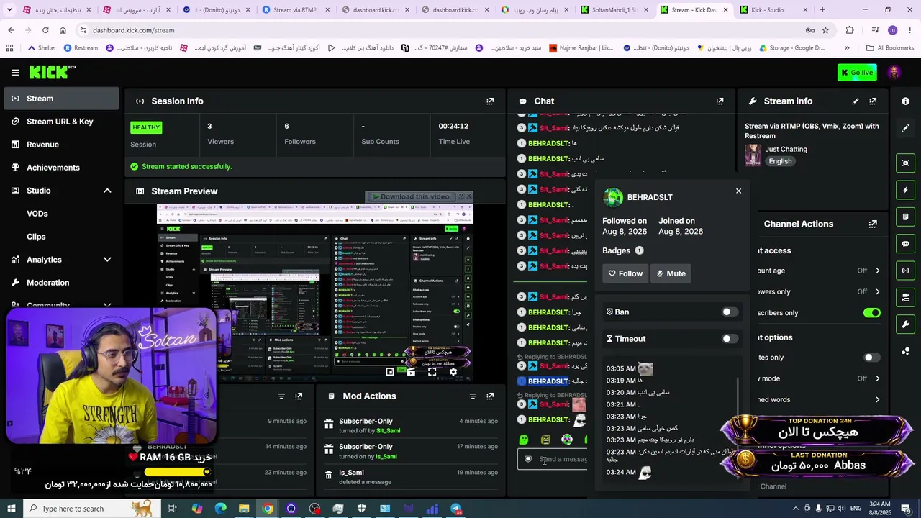Select the broadcast signal widget in sidebar
This screenshot has width=921, height=518.
906,271
